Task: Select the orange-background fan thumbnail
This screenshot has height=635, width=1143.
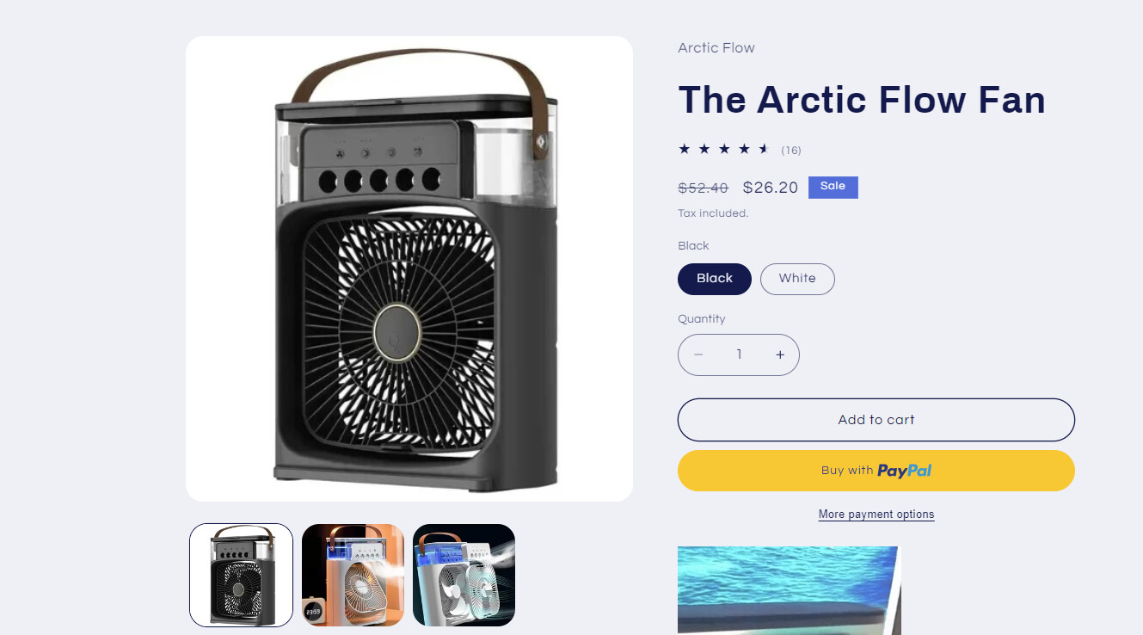Action: point(353,575)
